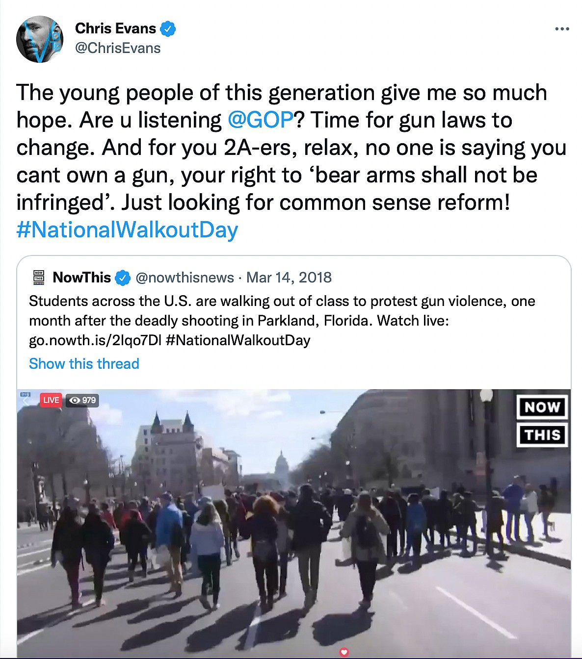Click the NowThis account avatar logo
Image resolution: width=582 pixels, height=659 pixels.
click(x=39, y=278)
